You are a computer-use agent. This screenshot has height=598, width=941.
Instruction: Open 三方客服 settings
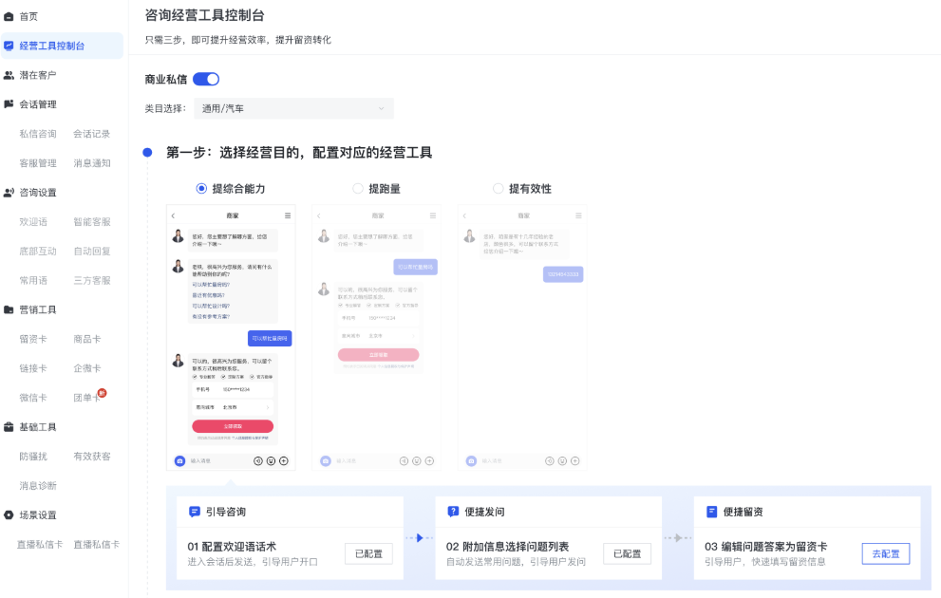[x=92, y=281]
